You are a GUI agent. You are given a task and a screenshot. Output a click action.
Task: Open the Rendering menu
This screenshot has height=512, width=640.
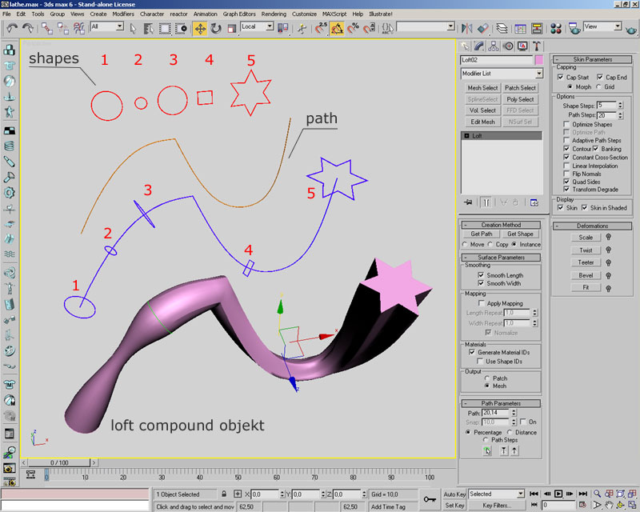coord(274,14)
